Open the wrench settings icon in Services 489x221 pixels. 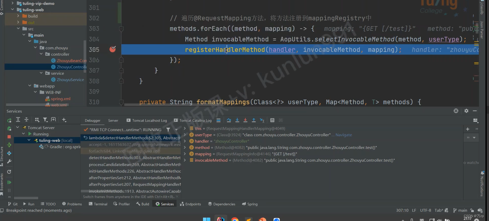(x=9, y=161)
